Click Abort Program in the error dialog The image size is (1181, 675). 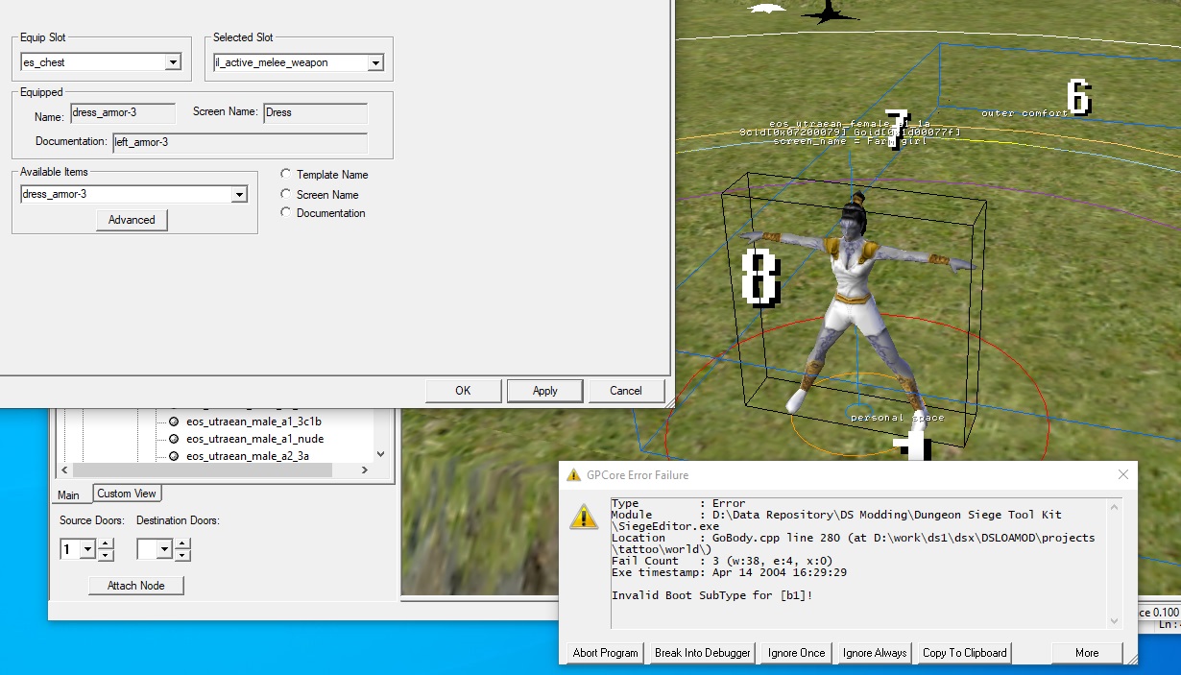click(605, 653)
